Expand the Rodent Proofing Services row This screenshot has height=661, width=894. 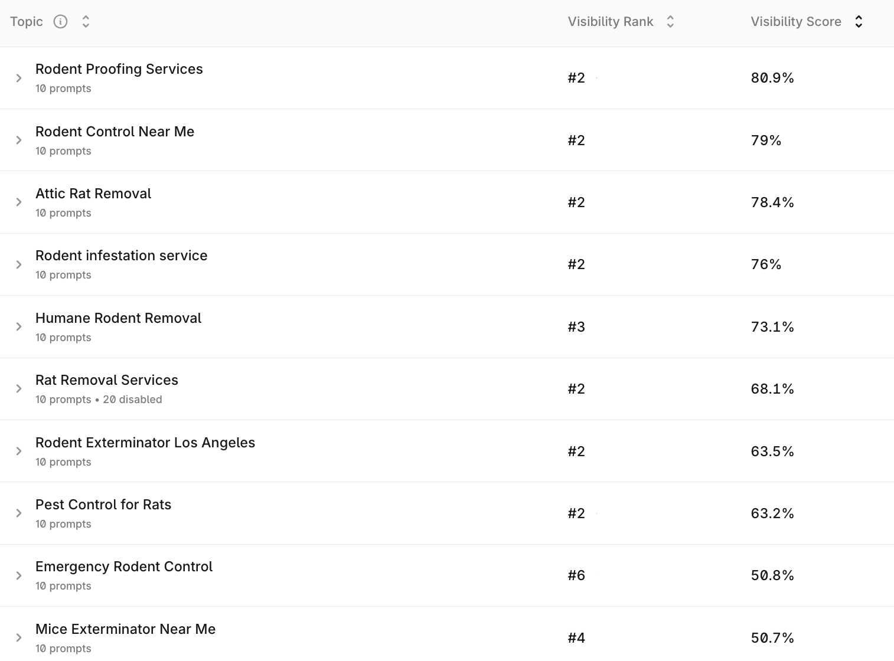coord(19,78)
